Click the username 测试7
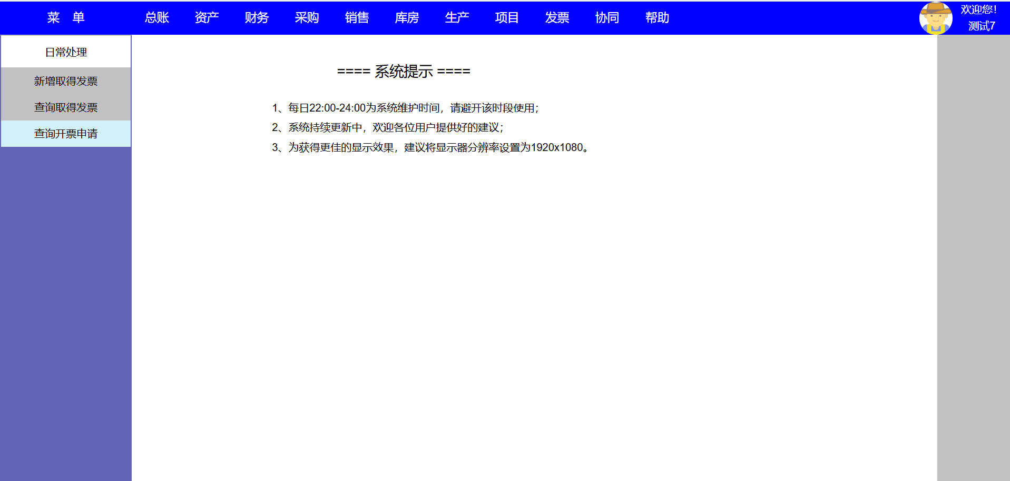Viewport: 1010px width, 481px height. (x=981, y=26)
